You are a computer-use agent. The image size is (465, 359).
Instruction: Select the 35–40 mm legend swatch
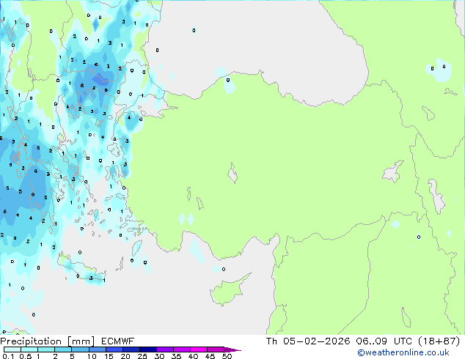tap(181, 349)
